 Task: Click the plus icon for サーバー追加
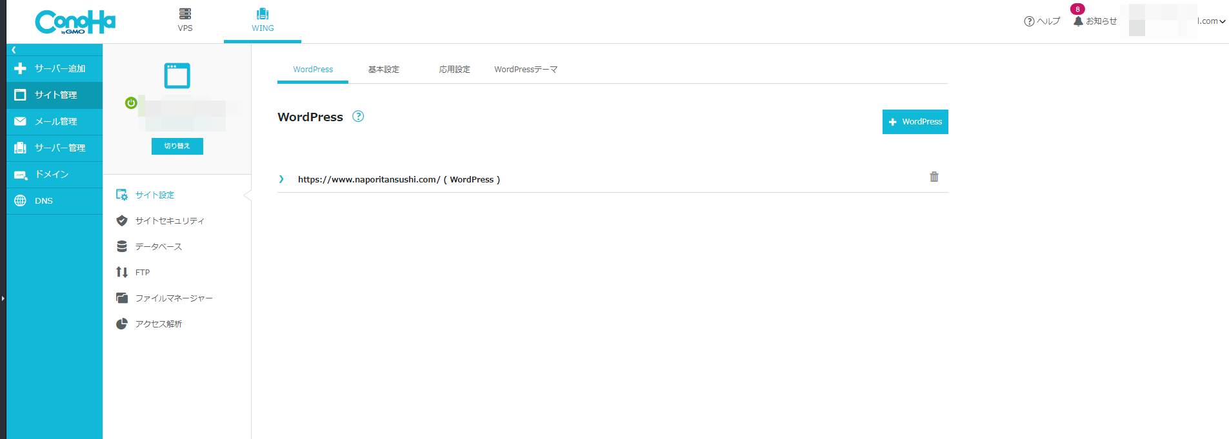pyautogui.click(x=20, y=68)
